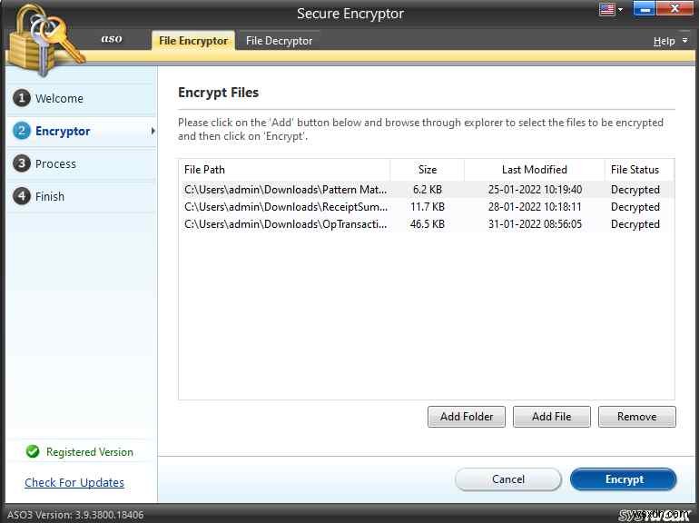Click the 11.7 KB size cell
The height and width of the screenshot is (523, 699).
(x=427, y=207)
